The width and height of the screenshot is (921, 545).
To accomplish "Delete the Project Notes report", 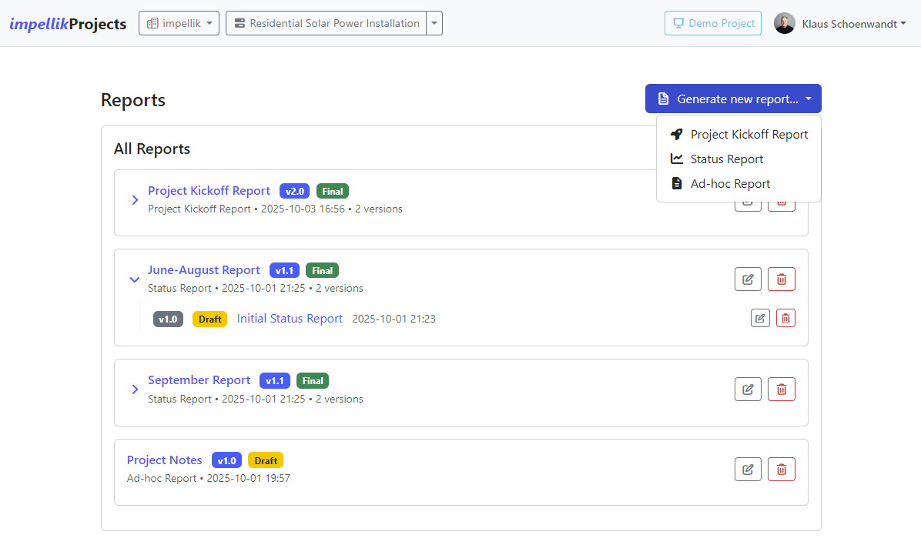I will [781, 470].
